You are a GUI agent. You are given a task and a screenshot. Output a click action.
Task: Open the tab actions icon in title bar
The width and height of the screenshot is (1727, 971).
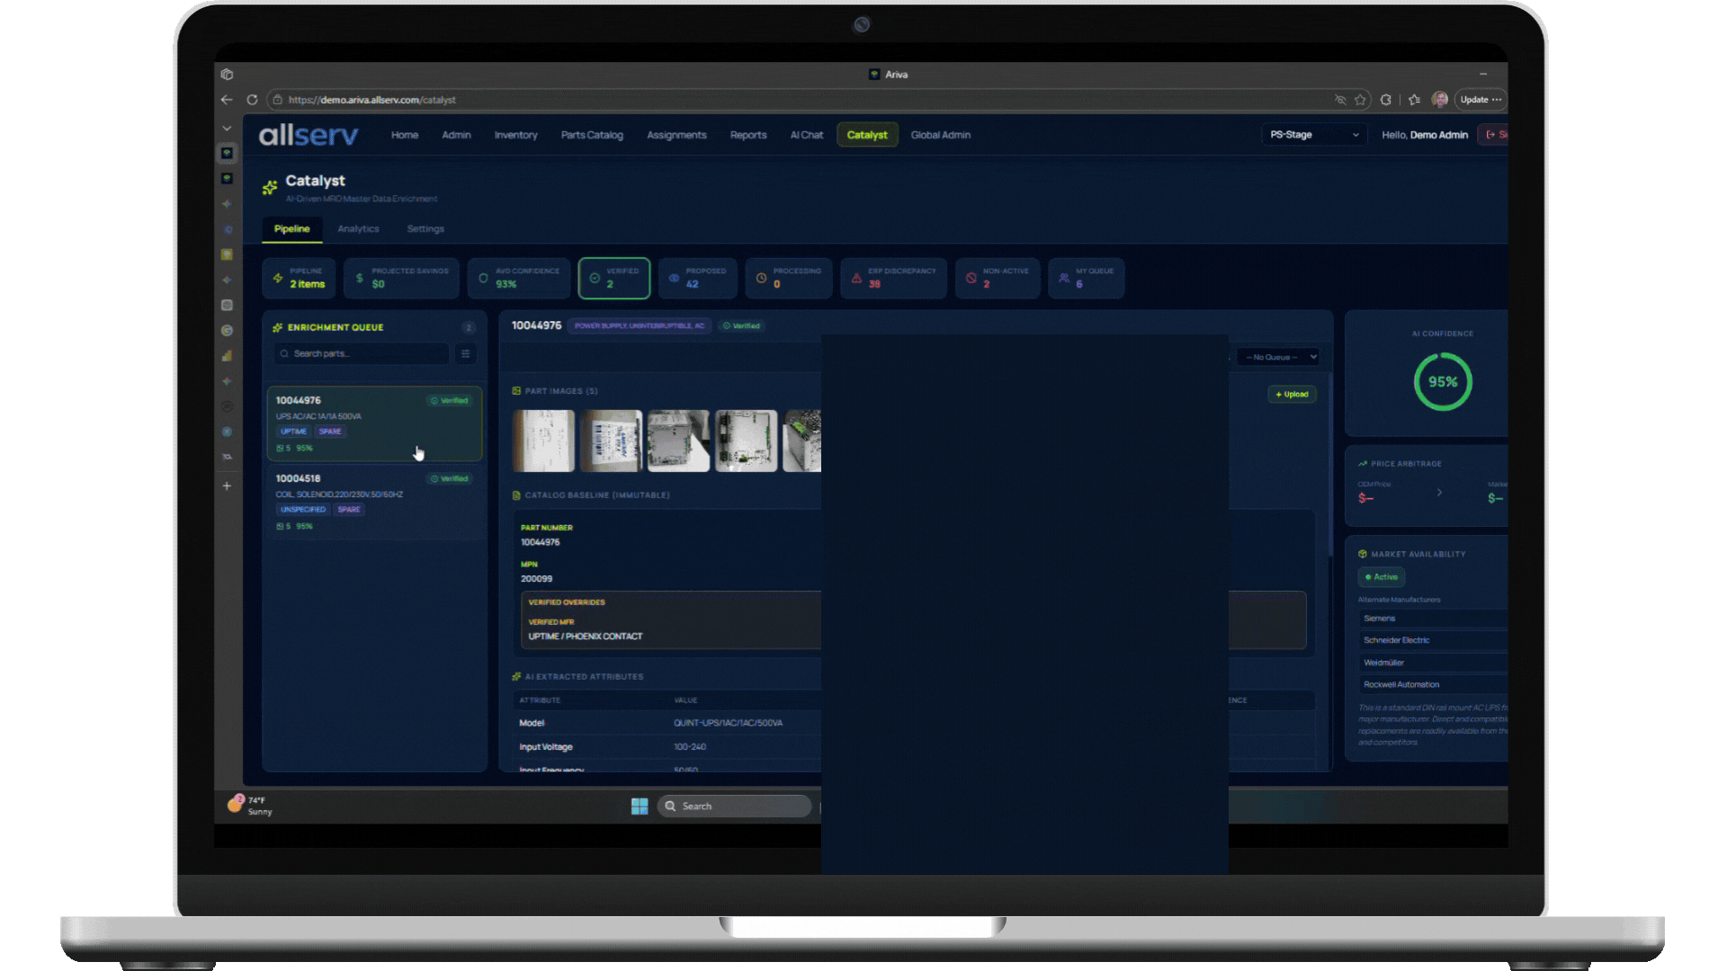[227, 75]
